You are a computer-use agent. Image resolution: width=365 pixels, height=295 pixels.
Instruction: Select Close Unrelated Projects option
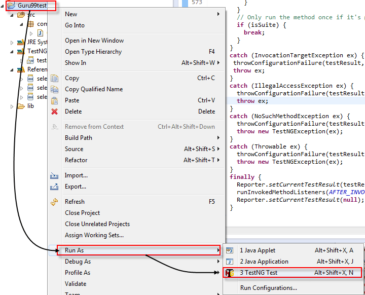pyautogui.click(x=97, y=224)
